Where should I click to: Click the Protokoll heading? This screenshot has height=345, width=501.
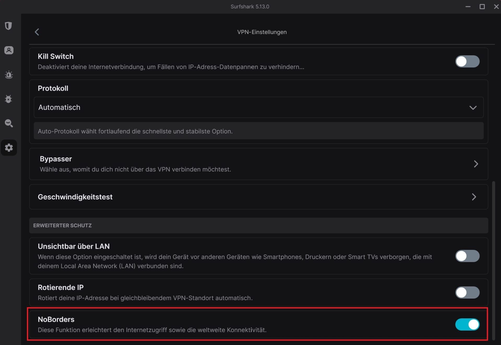tap(53, 88)
